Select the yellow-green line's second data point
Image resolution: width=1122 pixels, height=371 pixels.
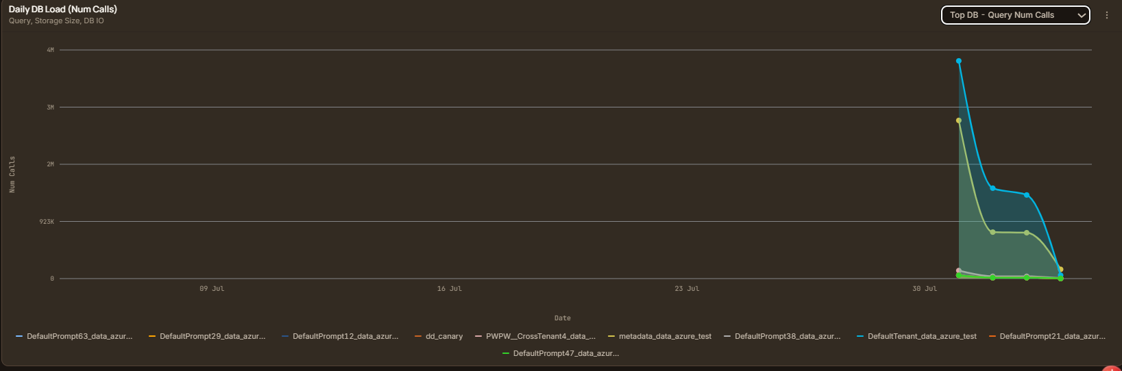(x=992, y=232)
